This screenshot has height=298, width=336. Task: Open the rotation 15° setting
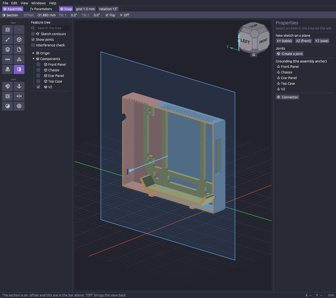pyautogui.click(x=108, y=9)
